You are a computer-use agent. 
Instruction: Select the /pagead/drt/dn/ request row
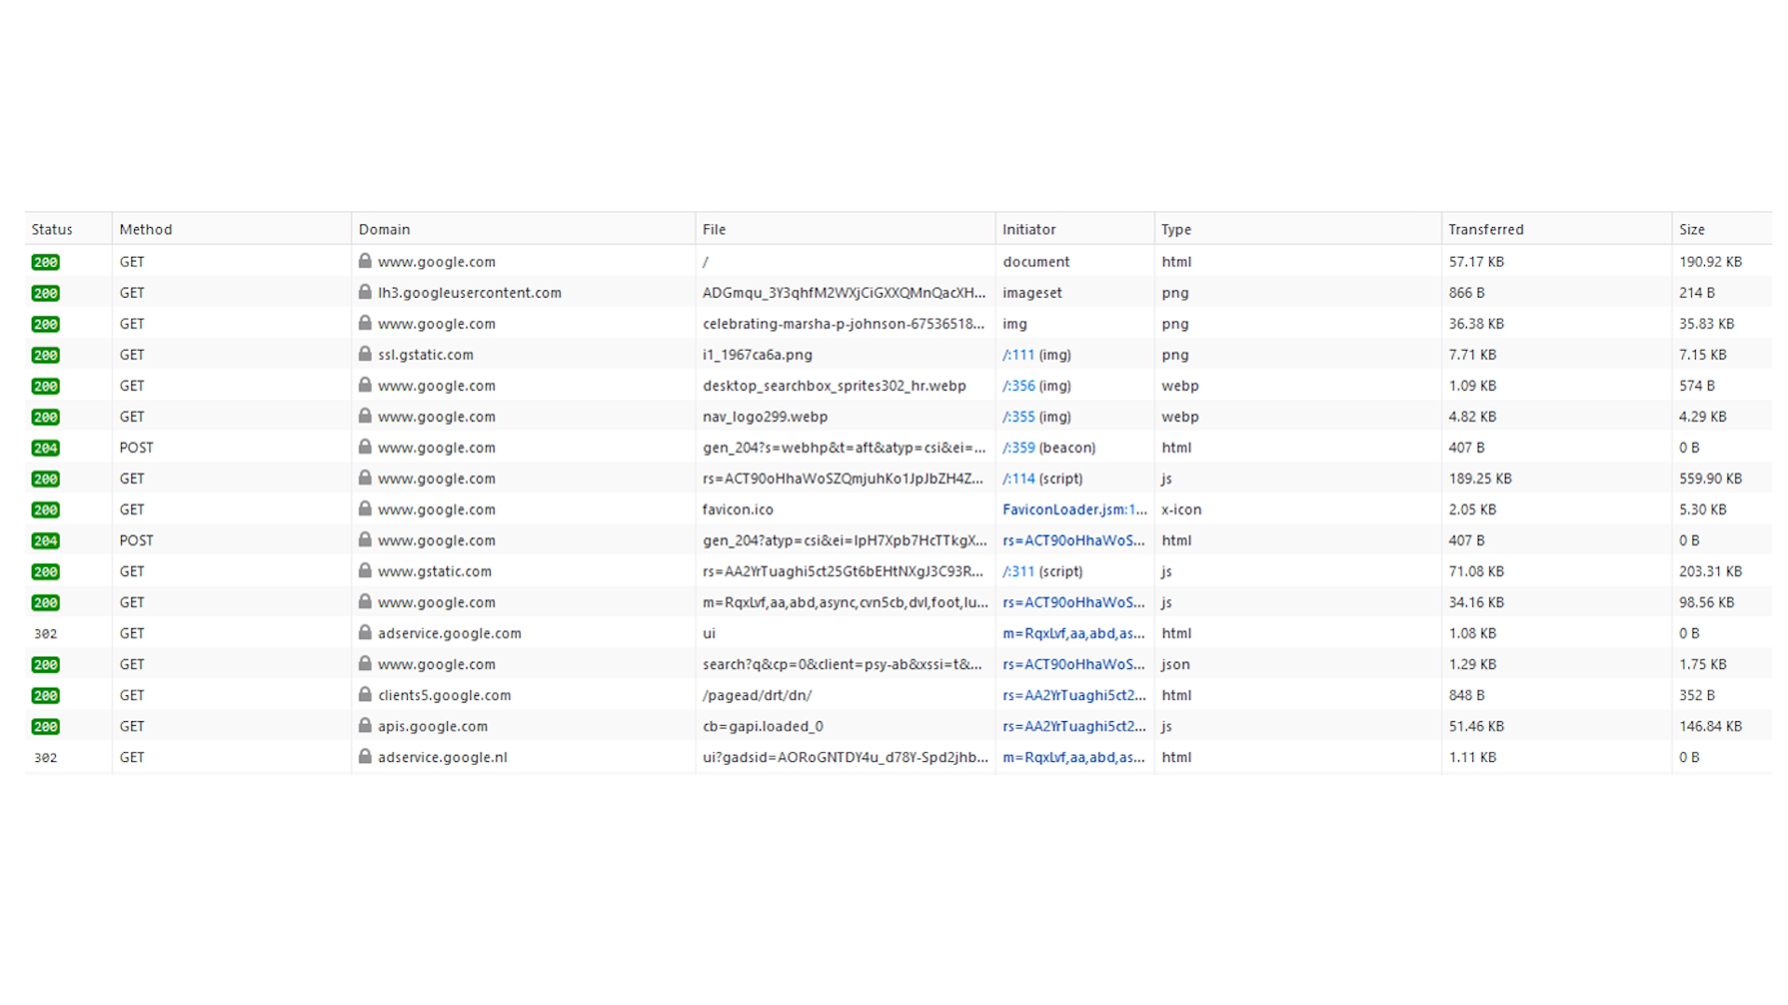756,695
